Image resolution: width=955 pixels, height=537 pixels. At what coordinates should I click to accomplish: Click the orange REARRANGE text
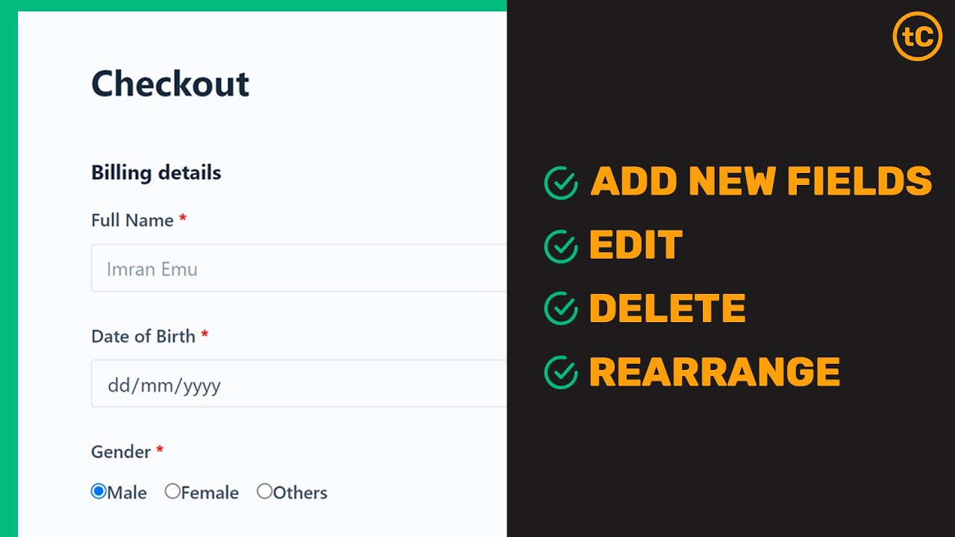[714, 372]
